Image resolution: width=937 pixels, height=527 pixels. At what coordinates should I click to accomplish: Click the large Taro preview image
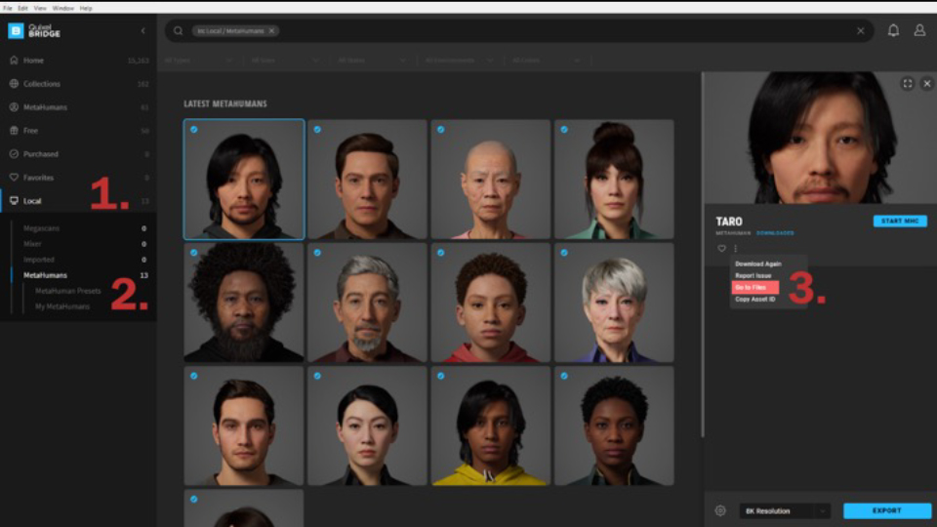[x=820, y=138]
